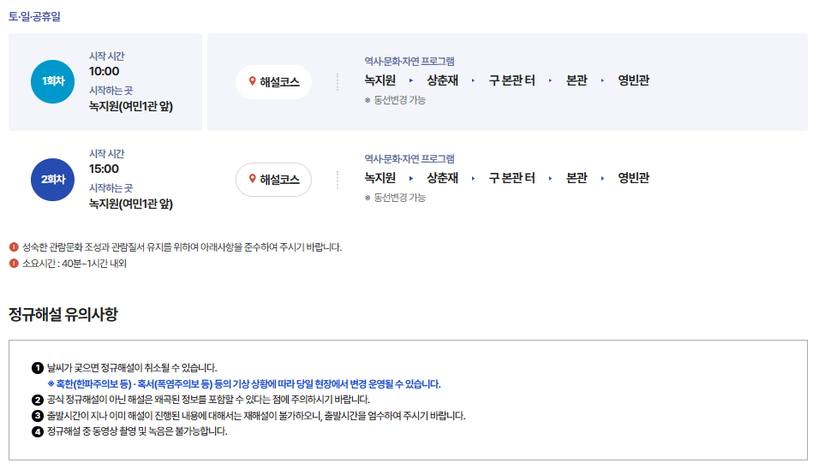Click 역사·문화·자연 프로그램 label in 2회차 row
This screenshot has height=469, width=813.
409,158
